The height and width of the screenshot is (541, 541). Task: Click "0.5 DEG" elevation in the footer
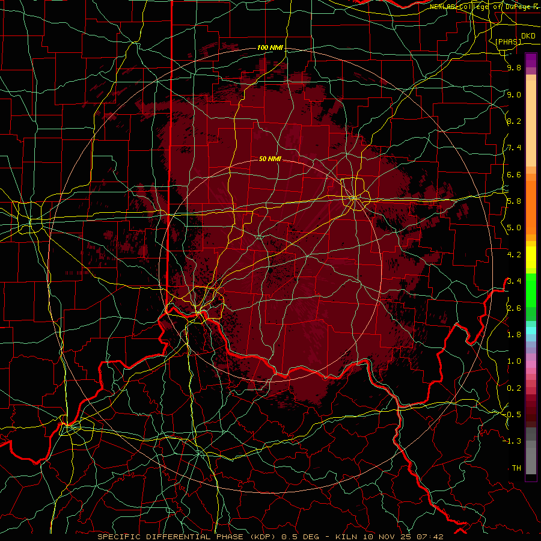299,537
